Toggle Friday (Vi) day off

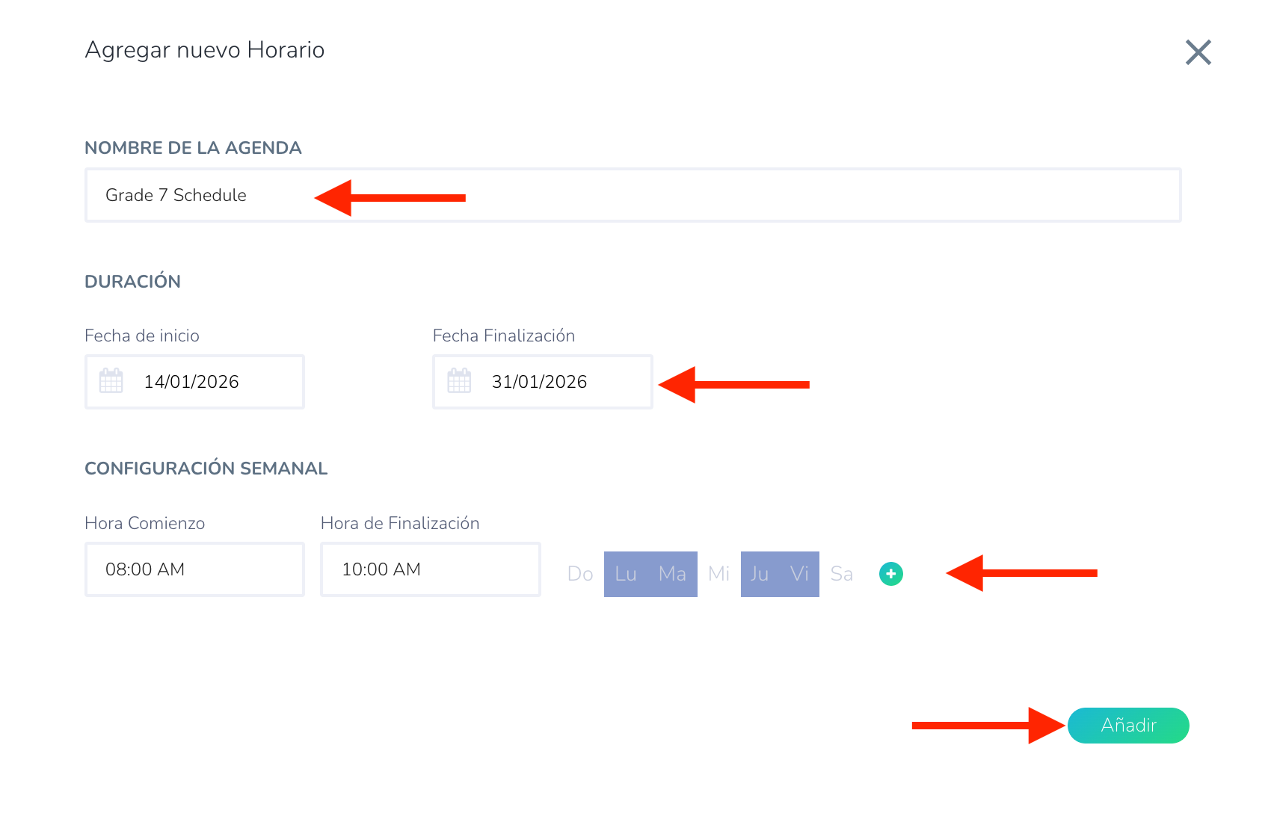click(x=799, y=574)
